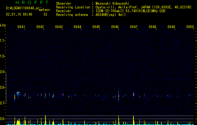
Task: Click the 0846 time marker
Action: (115, 27)
